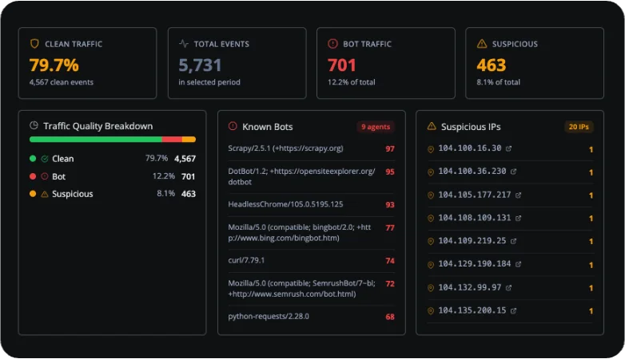The image size is (625, 359).
Task: Click the red segment of the quality bar
Action: (172, 140)
